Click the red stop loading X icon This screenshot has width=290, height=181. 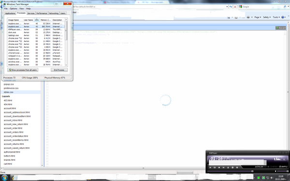click(235, 7)
